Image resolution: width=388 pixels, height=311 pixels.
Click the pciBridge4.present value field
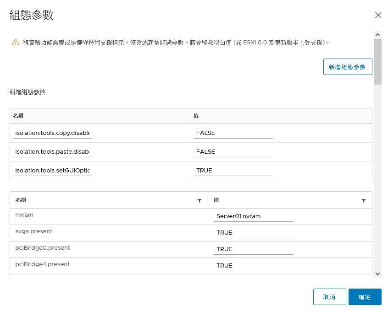(x=253, y=266)
